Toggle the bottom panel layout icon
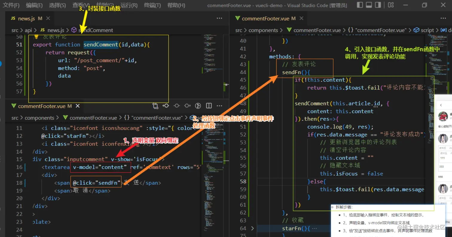 tap(369, 5)
